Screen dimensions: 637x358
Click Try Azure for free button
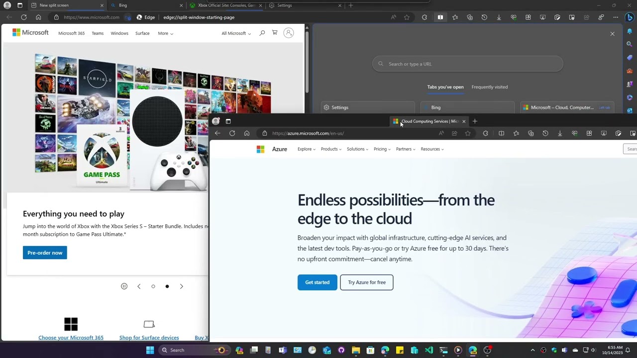367,282
